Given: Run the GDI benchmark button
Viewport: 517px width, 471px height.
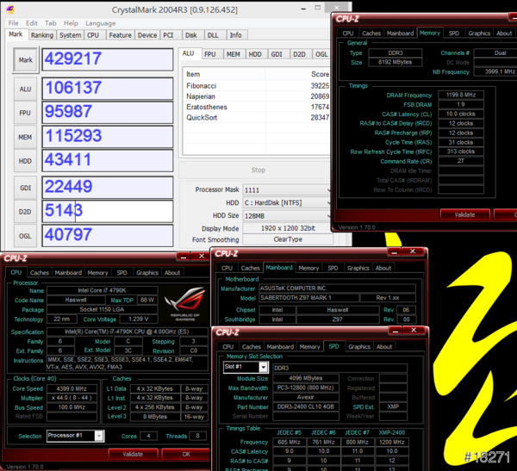Looking at the screenshot, I should coord(25,188).
